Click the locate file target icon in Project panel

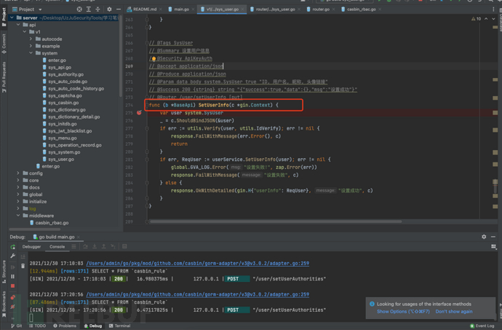pos(79,9)
